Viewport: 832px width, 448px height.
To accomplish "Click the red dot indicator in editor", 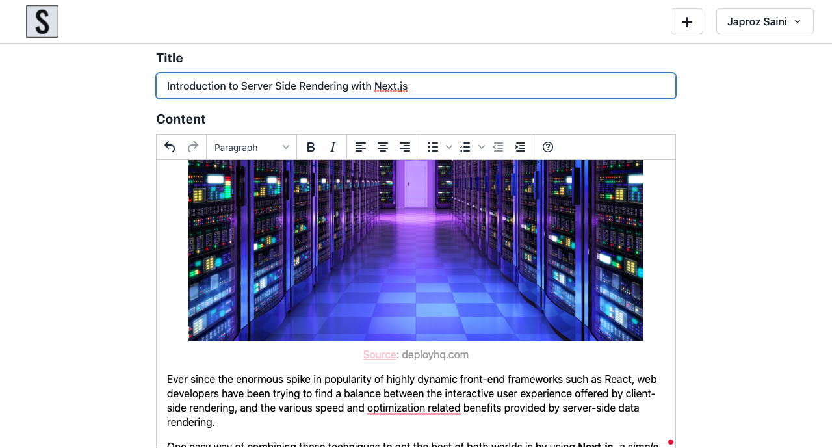I will (x=671, y=442).
